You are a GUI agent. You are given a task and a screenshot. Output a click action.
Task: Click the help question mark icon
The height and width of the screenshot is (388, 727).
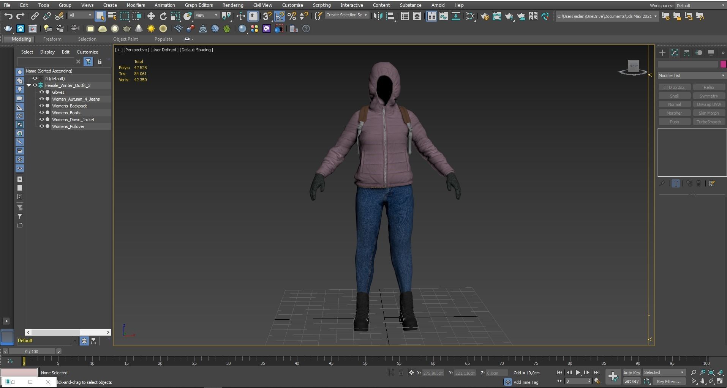click(x=306, y=28)
